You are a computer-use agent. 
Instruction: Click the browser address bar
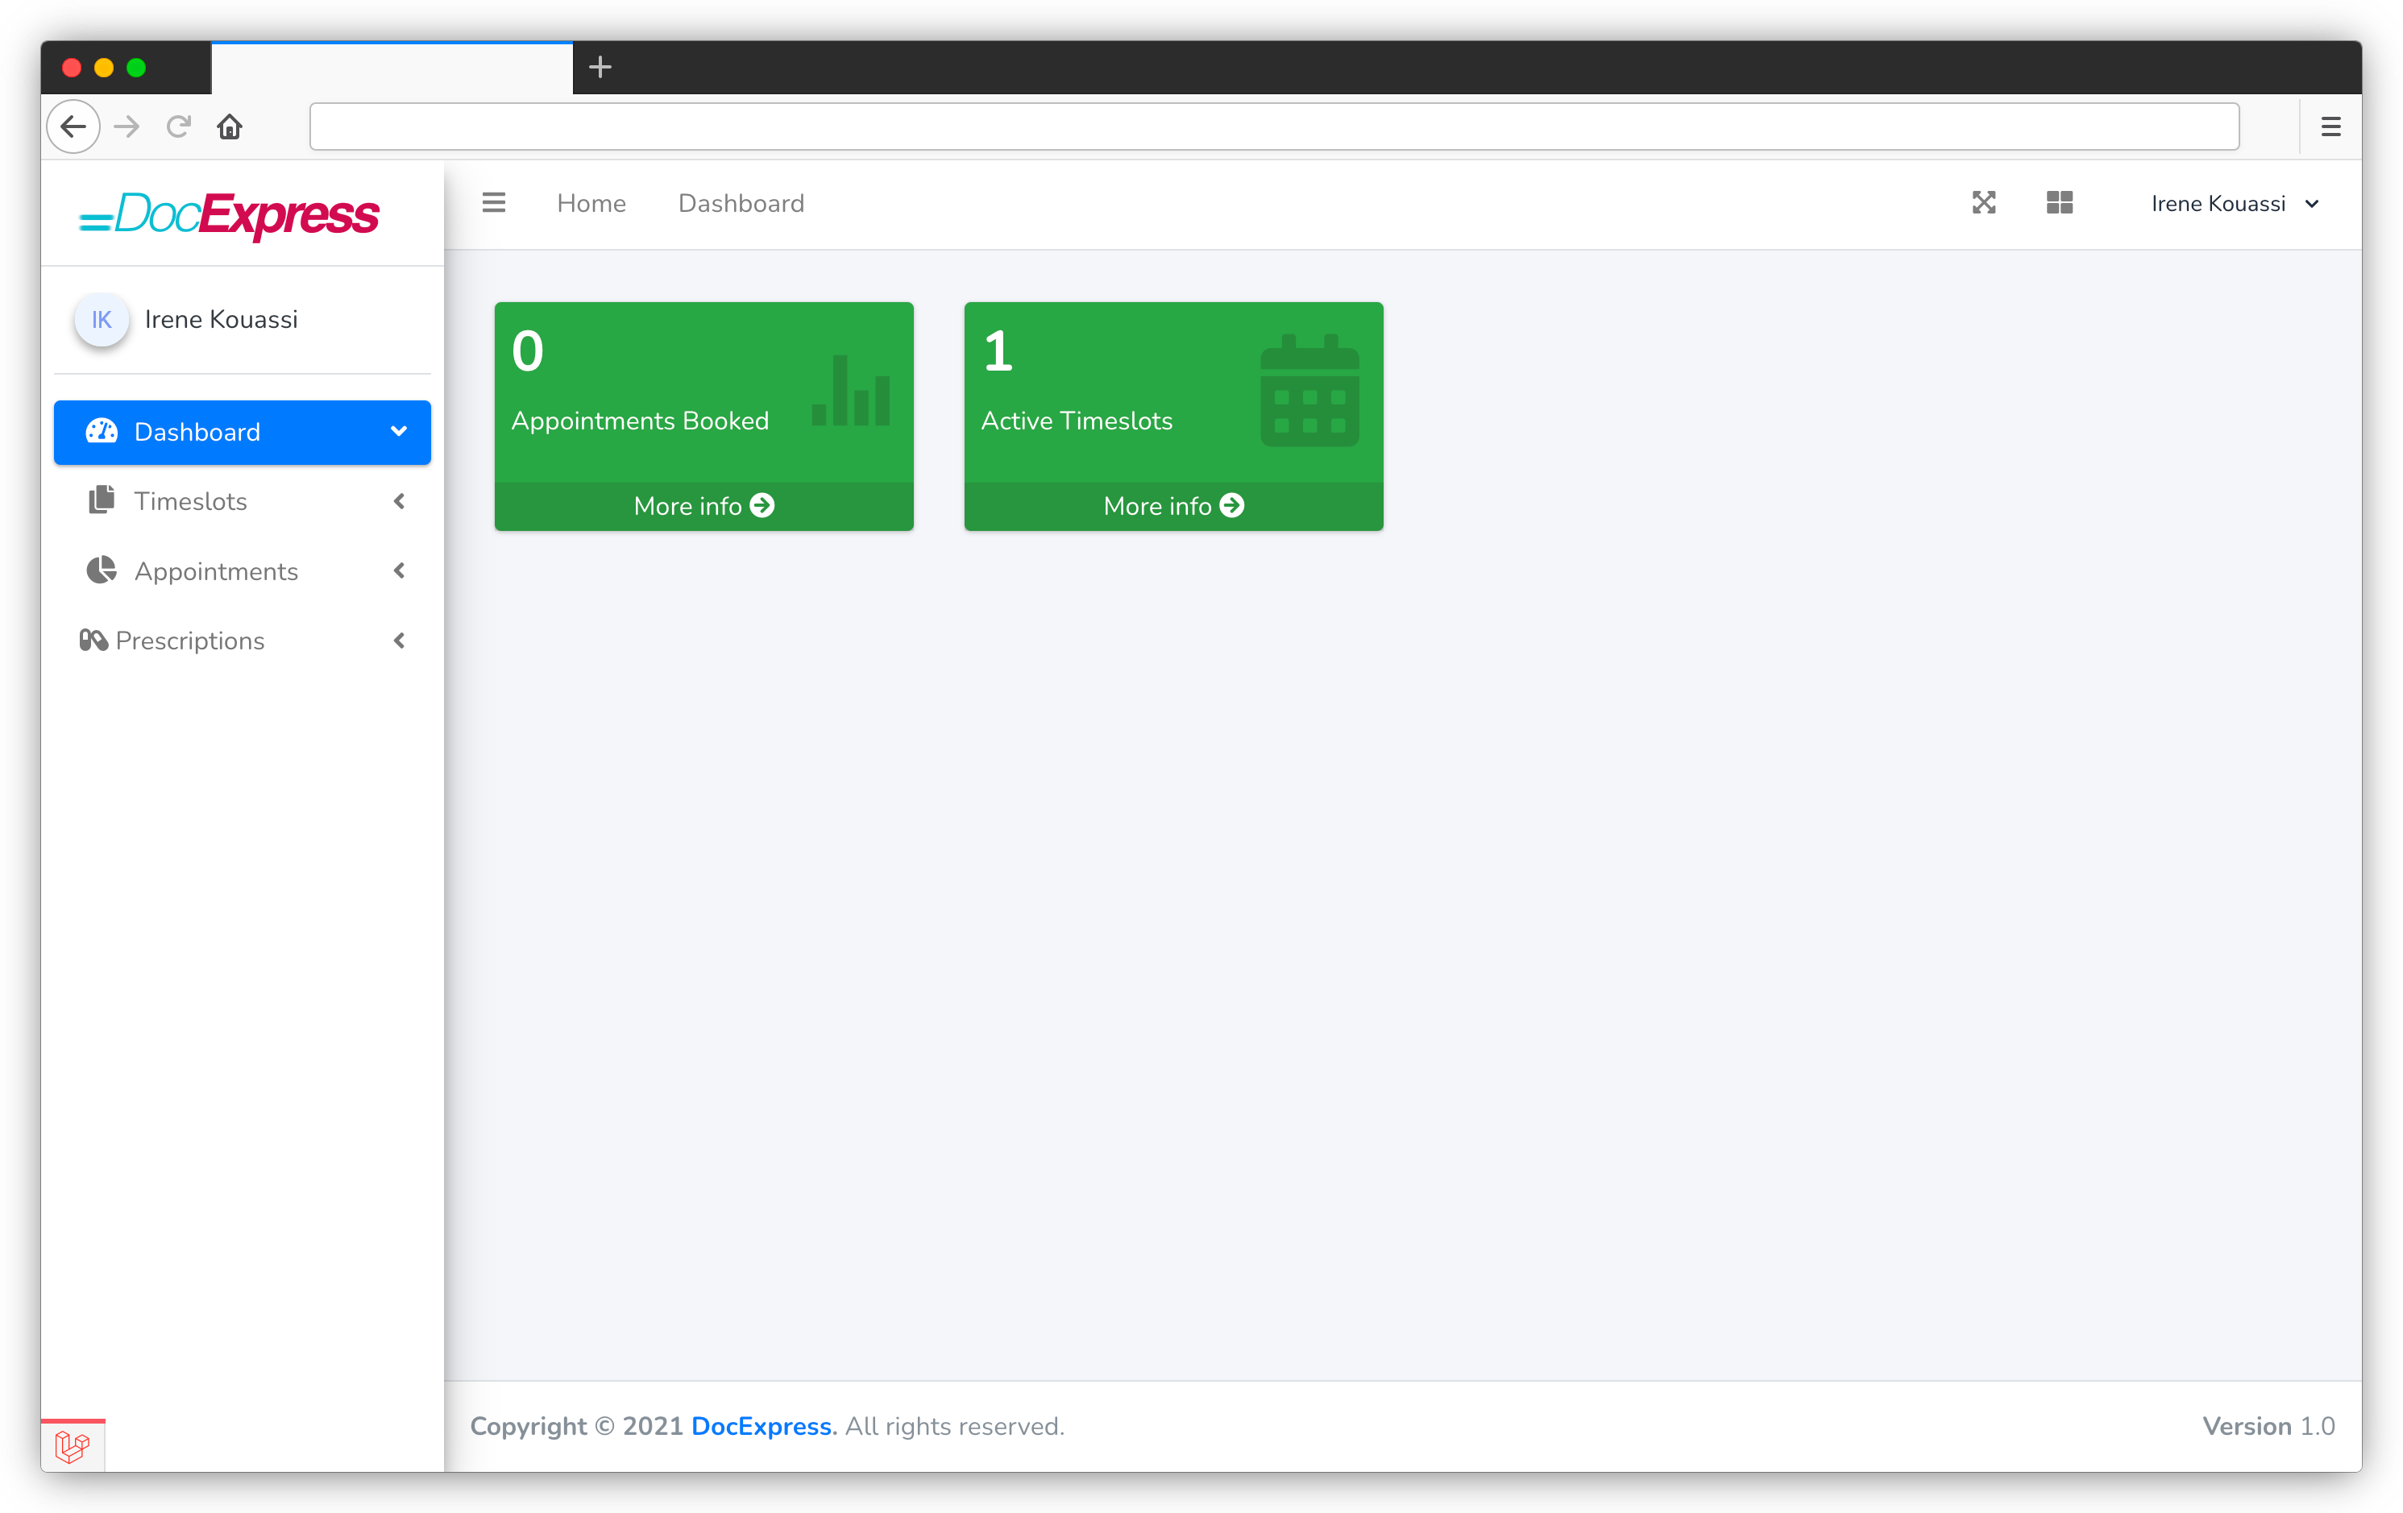1273,126
